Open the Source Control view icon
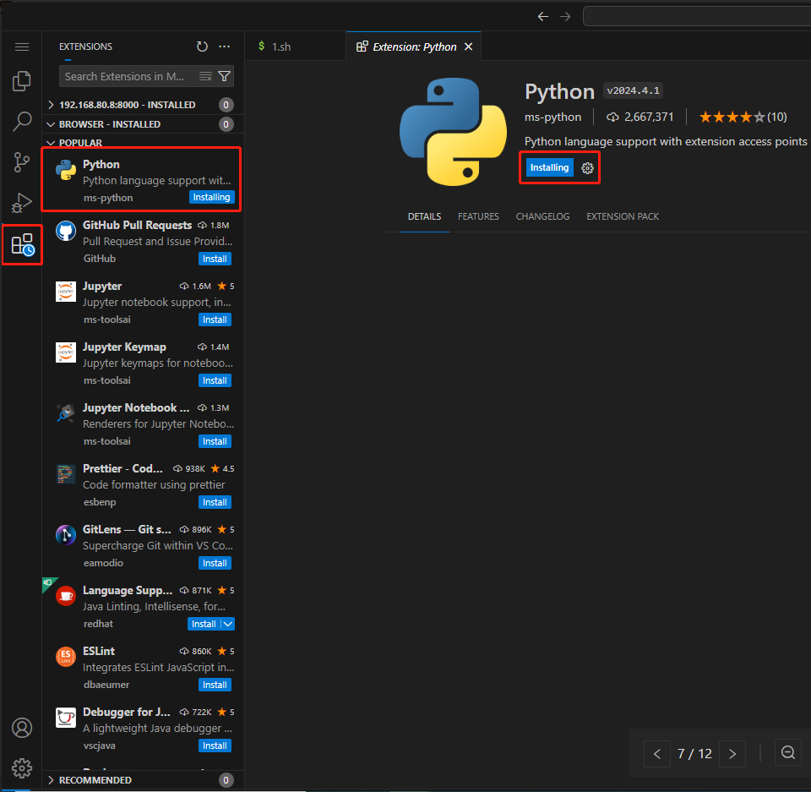The height and width of the screenshot is (792, 811). pyautogui.click(x=22, y=162)
